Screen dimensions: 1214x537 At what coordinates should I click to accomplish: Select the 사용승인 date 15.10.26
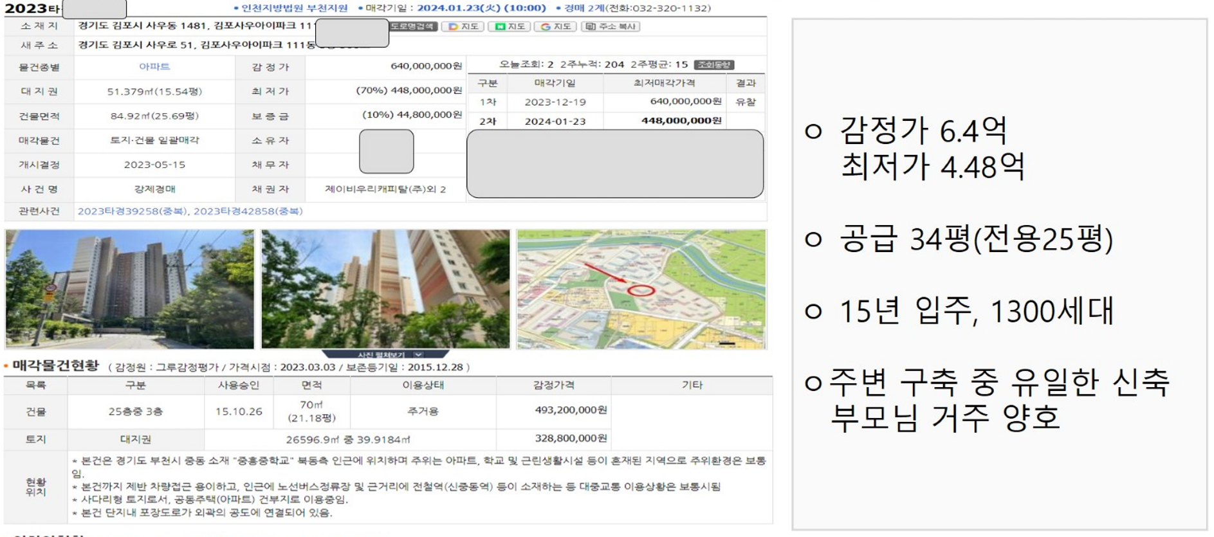[x=239, y=412]
